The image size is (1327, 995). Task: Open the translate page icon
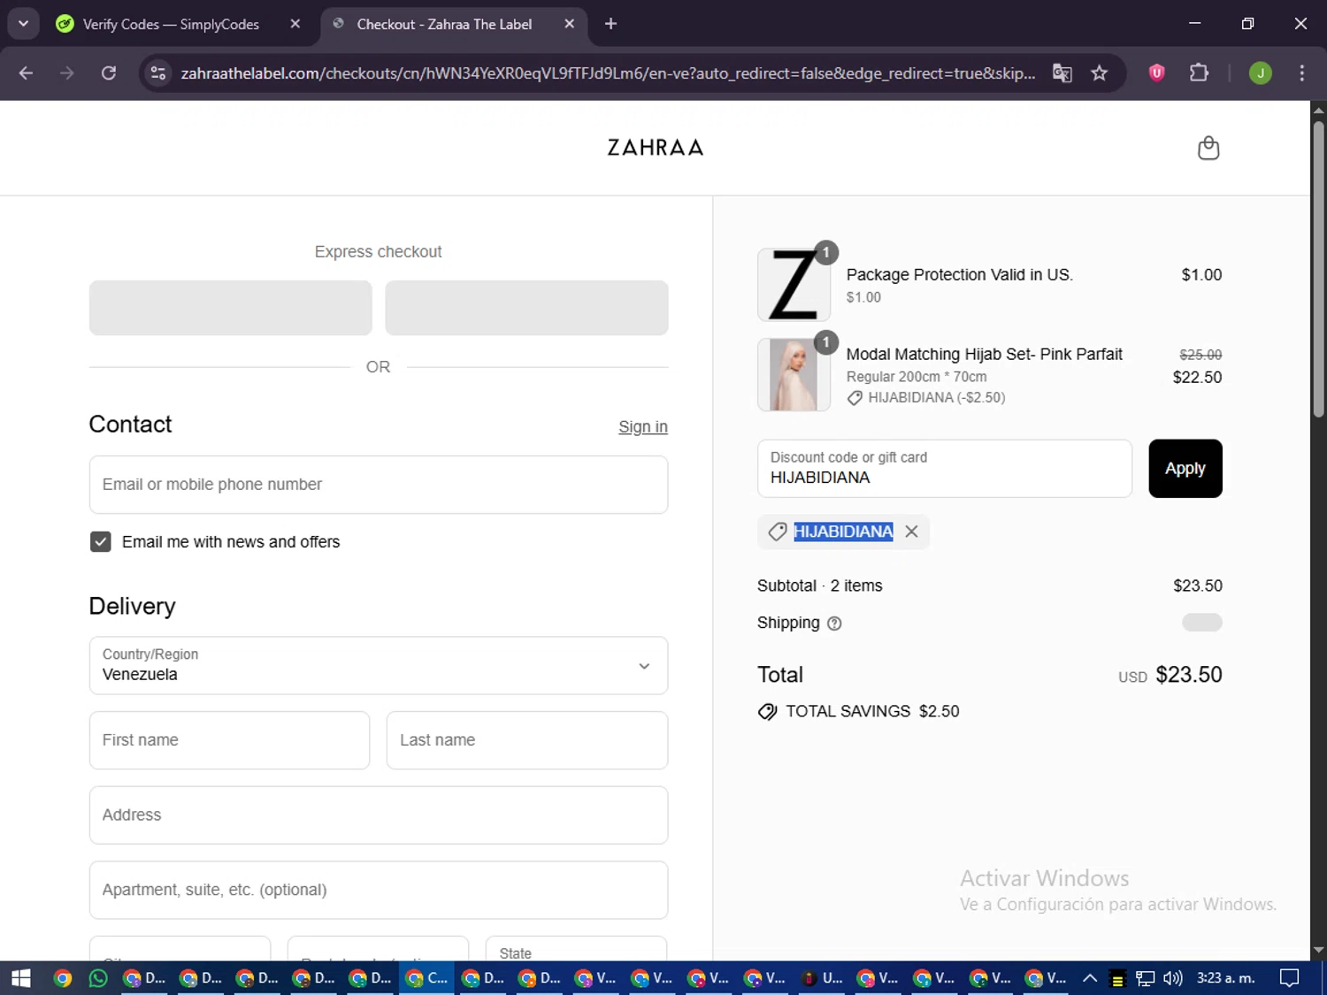1062,73
